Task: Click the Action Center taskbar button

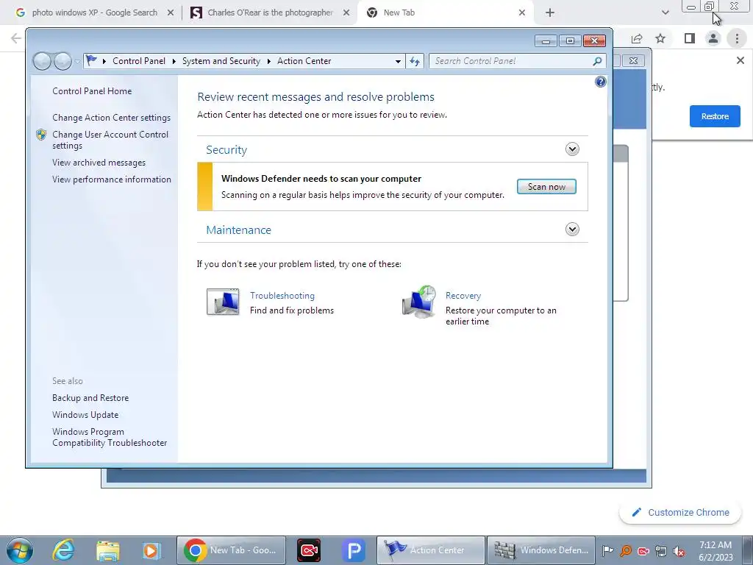Action: (x=430, y=550)
